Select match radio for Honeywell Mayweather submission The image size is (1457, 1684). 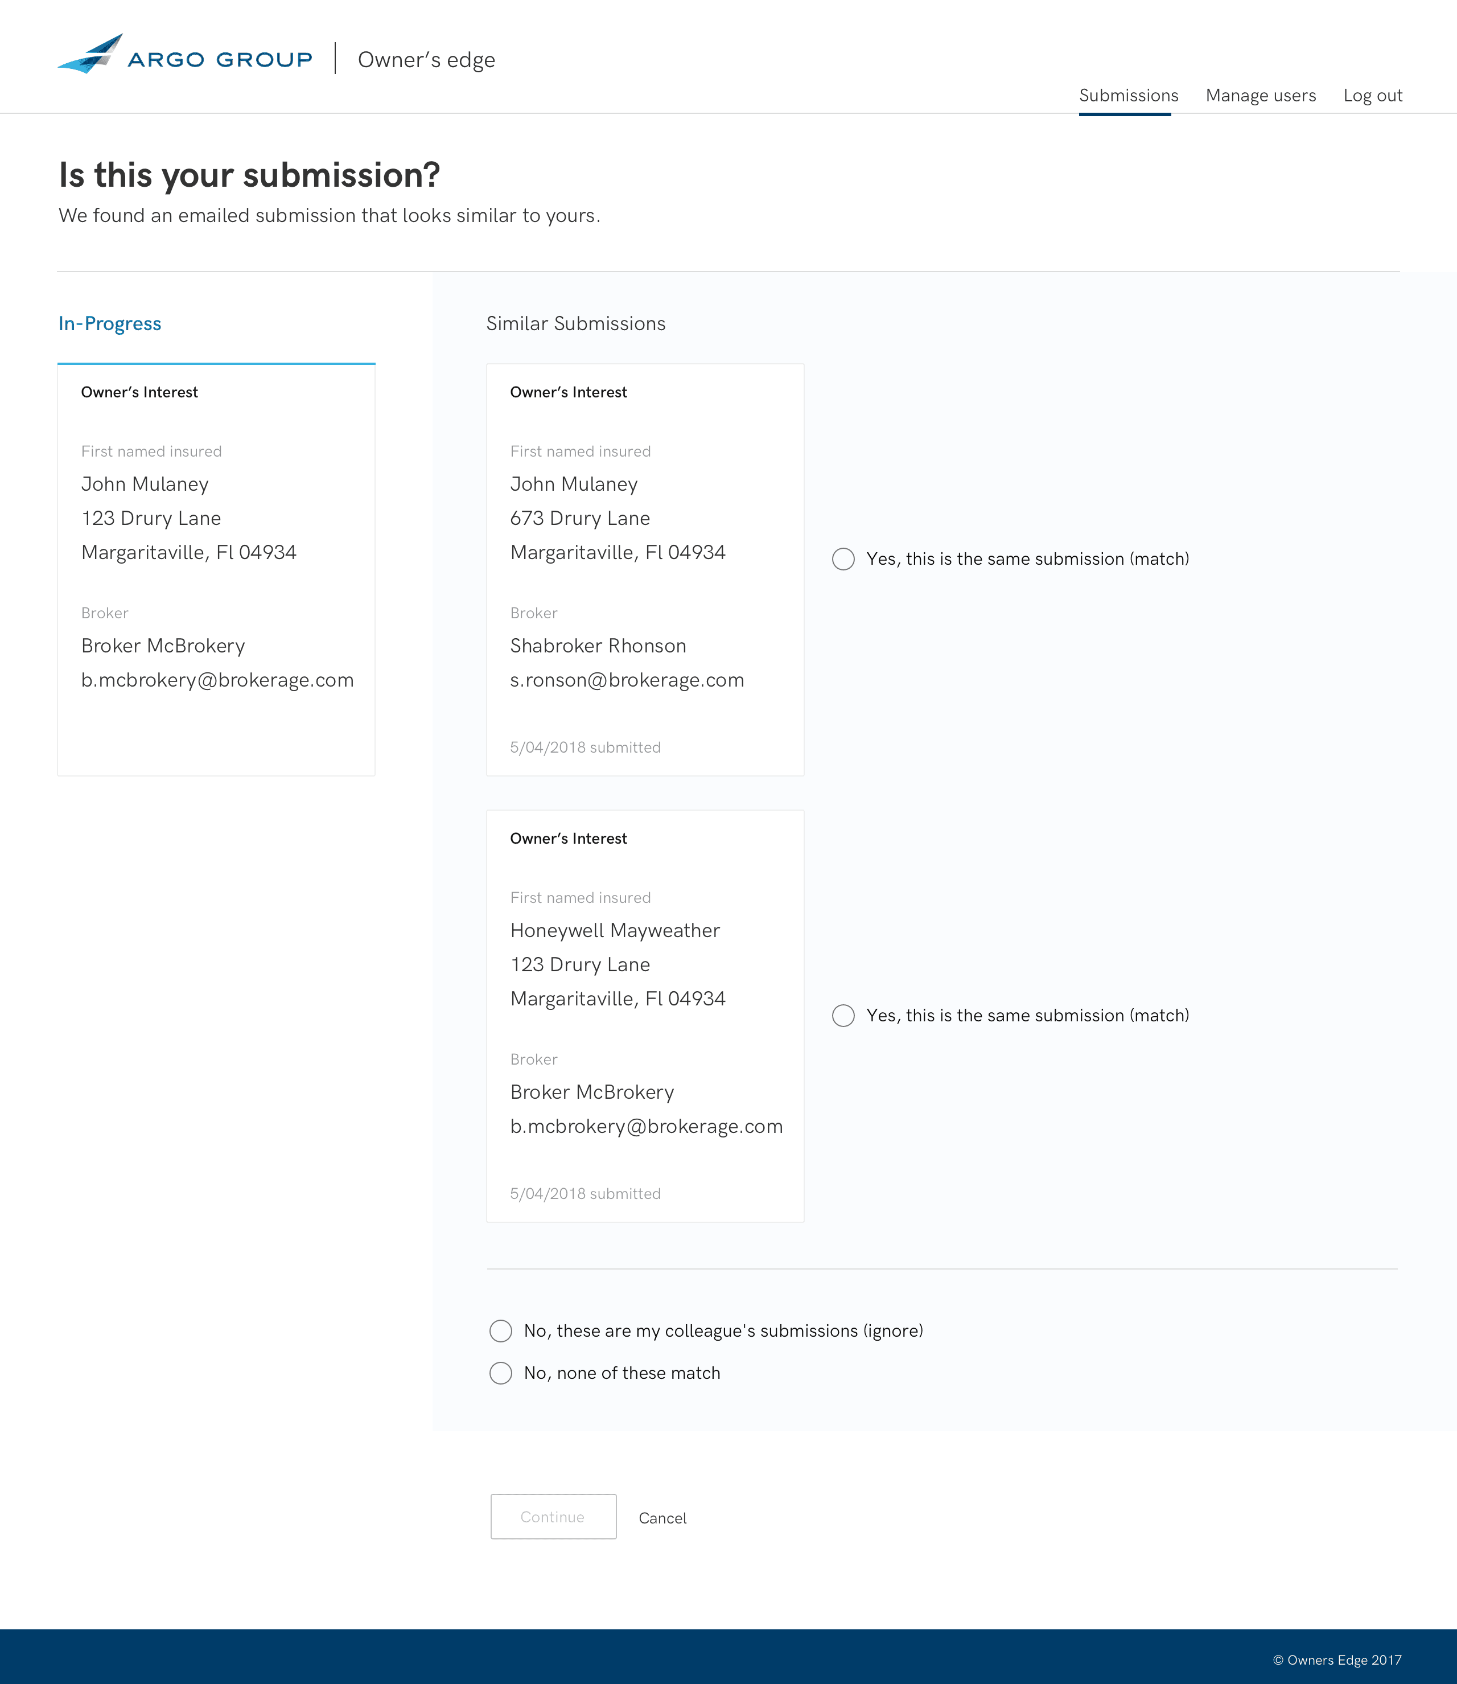tap(843, 1016)
